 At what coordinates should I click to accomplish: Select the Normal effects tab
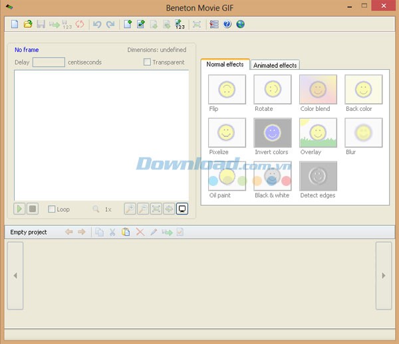225,64
